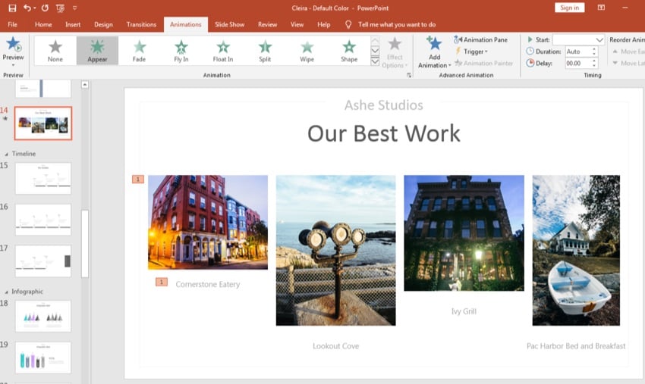Apply the Fly In animation

coord(181,50)
